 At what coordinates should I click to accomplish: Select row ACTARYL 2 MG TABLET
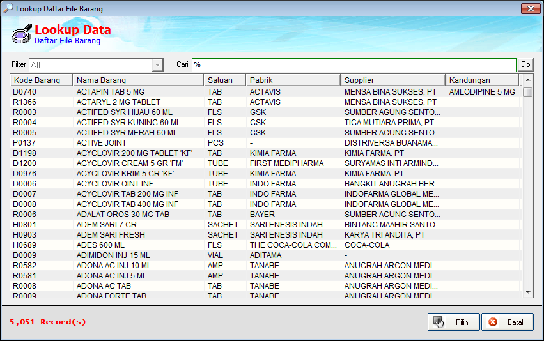(x=266, y=102)
